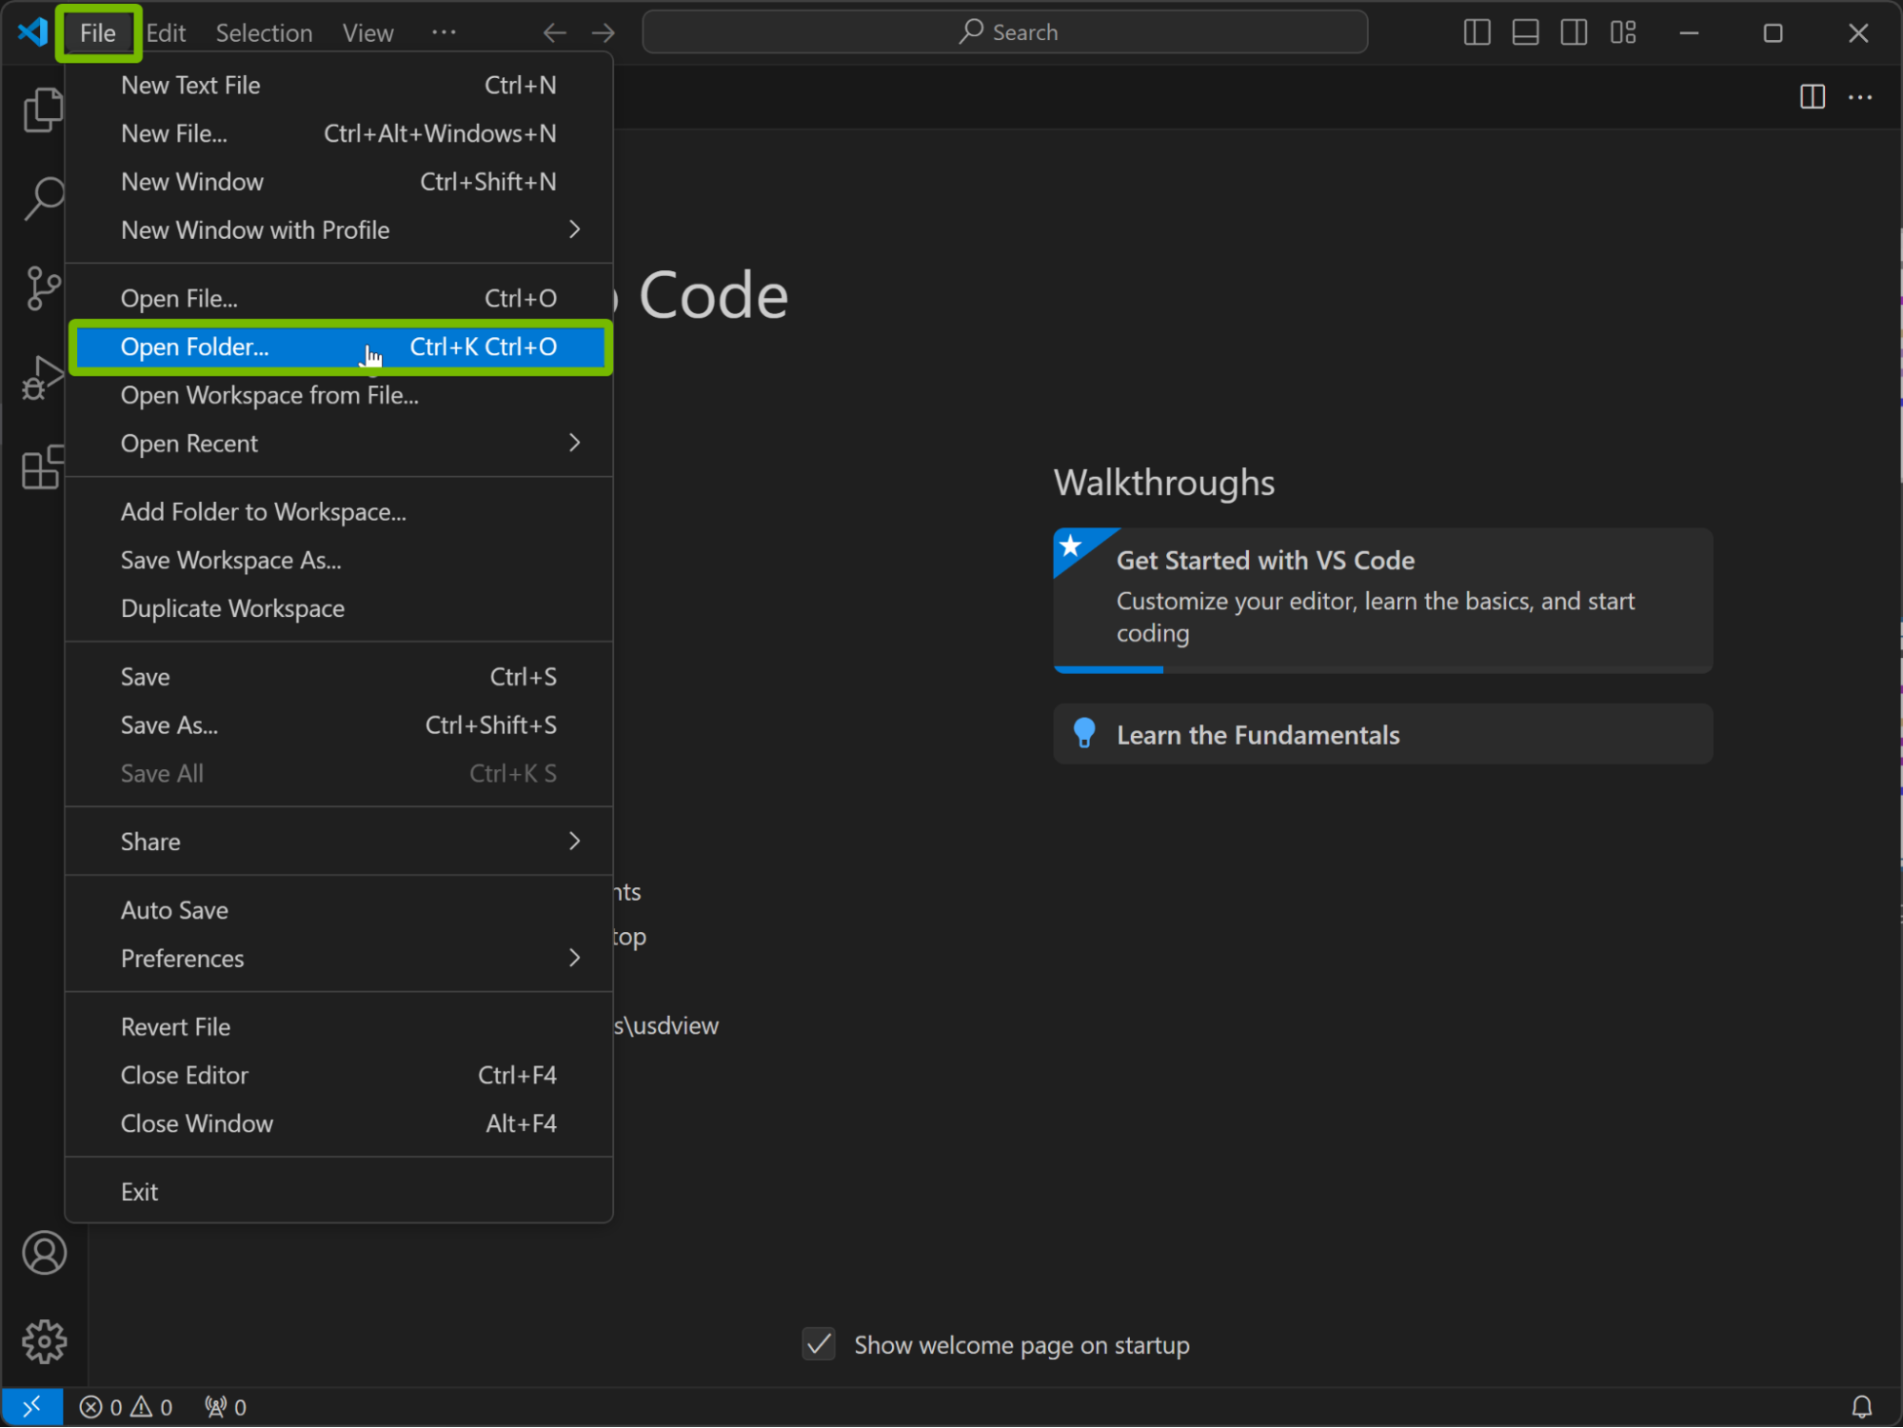Expand the Preferences submenu
Image resolution: width=1903 pixels, height=1428 pixels.
(x=339, y=958)
